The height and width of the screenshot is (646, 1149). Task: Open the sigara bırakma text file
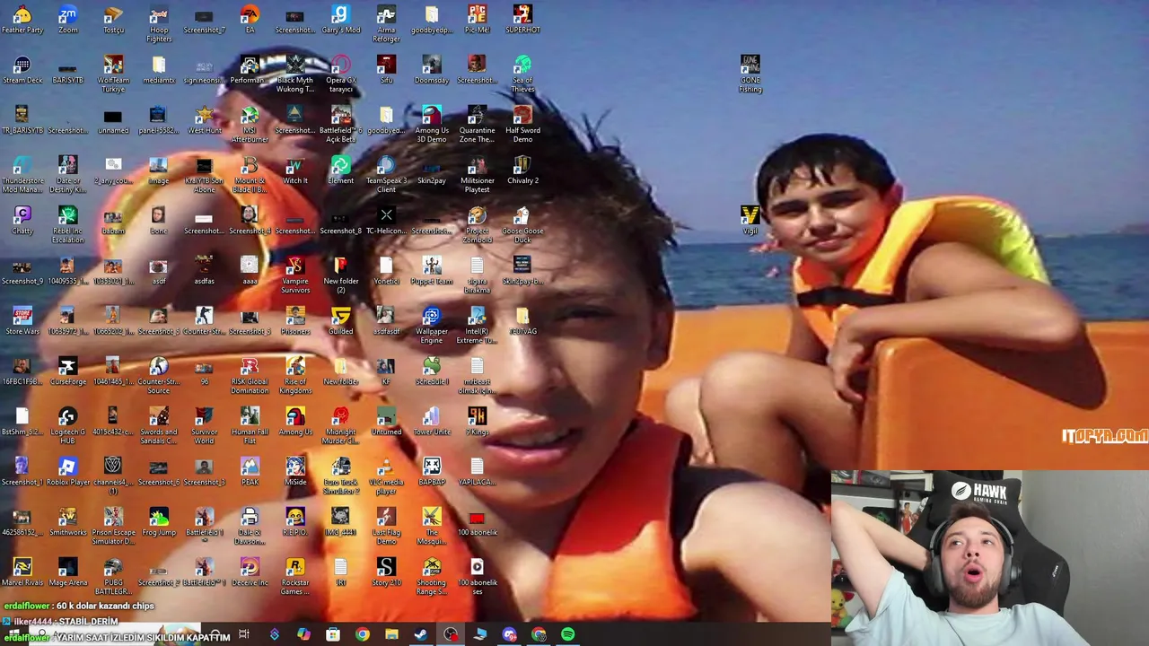pos(477,275)
